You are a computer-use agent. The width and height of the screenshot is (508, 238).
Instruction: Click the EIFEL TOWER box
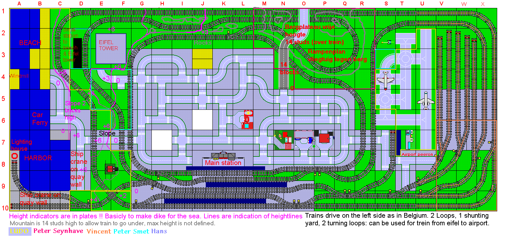pyautogui.click(x=111, y=49)
